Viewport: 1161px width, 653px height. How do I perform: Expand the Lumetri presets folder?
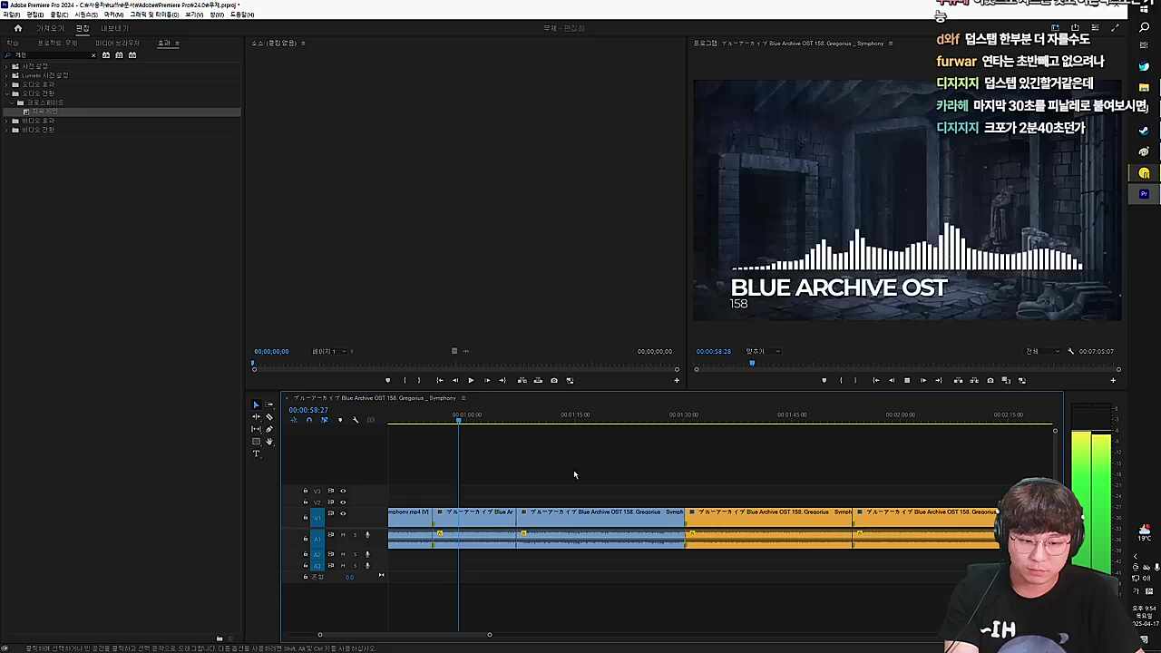pyautogui.click(x=7, y=75)
